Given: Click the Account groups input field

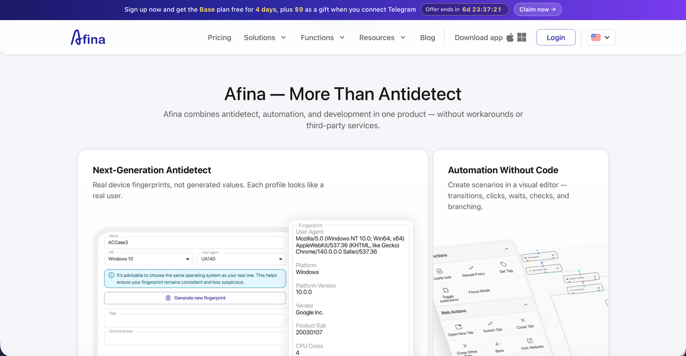Looking at the screenshot, I should tap(195, 338).
